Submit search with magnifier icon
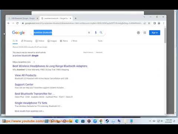The height and width of the screenshot is (134, 178). coord(101,32)
